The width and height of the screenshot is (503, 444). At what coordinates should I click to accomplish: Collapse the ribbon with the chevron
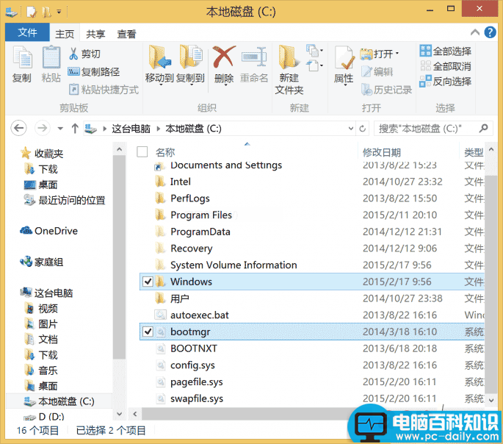coord(475,32)
